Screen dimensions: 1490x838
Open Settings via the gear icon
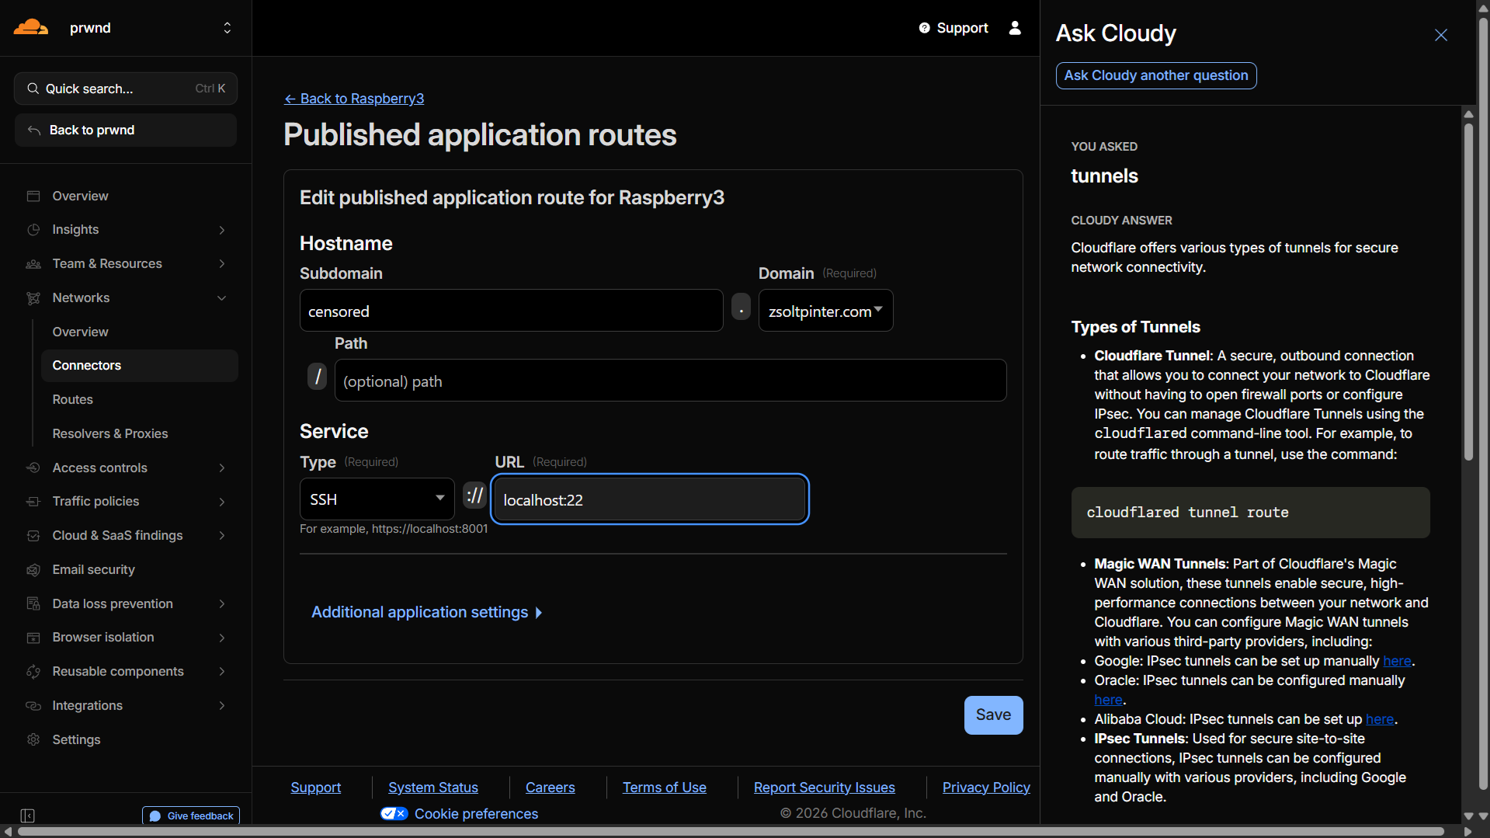[x=33, y=740]
